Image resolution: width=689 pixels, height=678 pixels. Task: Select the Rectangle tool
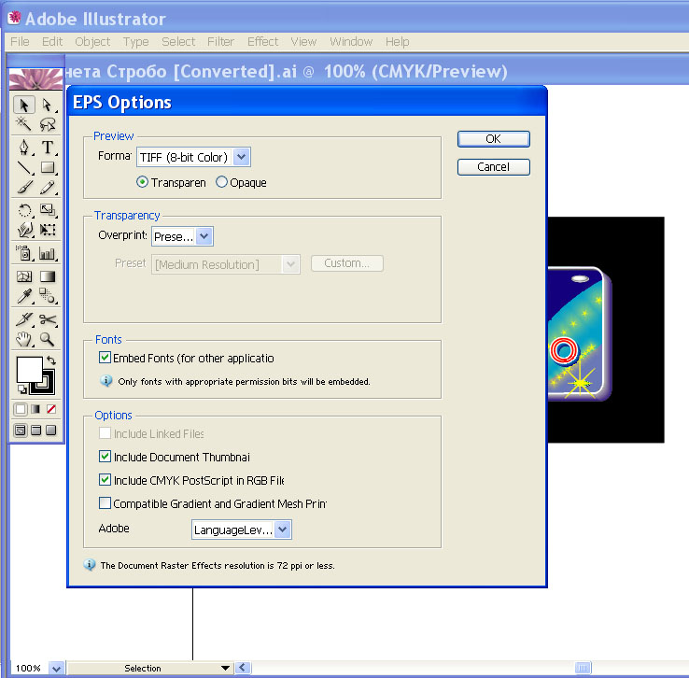pos(47,167)
